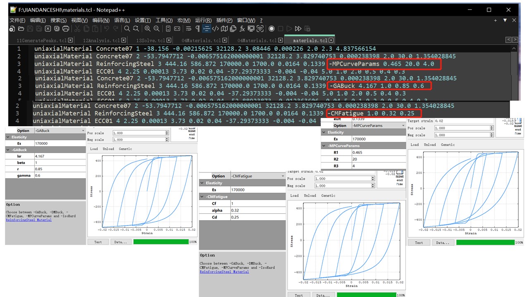
Task: Collapse the -MPCurveParams property section
Action: click(x=324, y=146)
